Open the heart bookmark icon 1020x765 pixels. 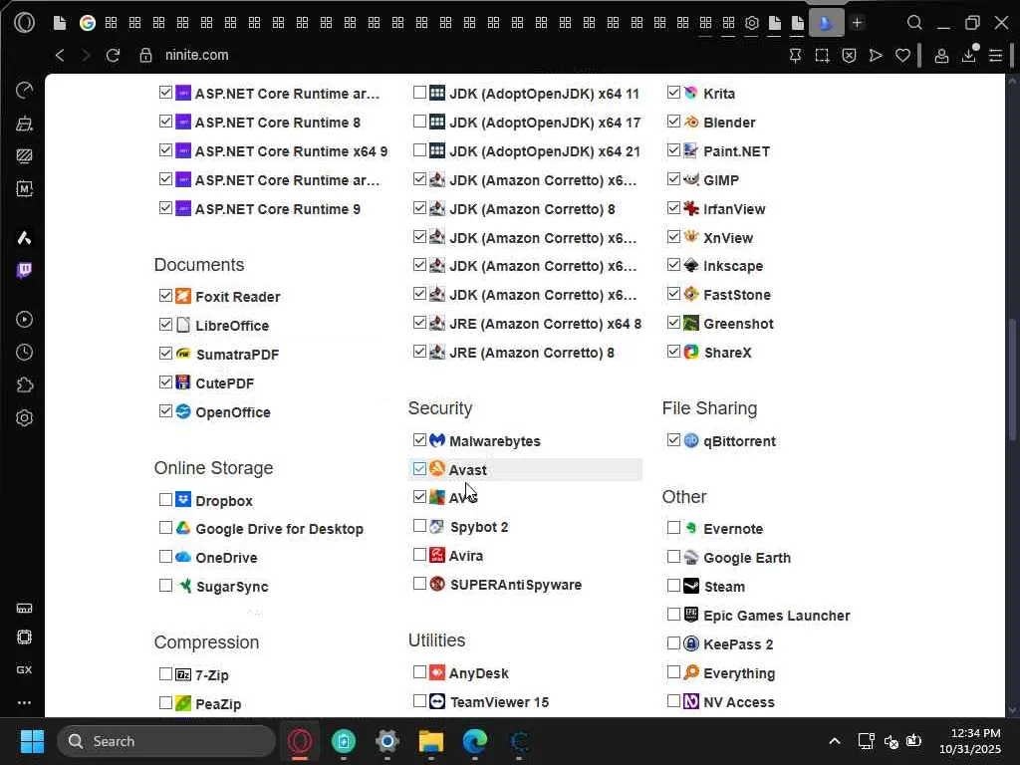coord(902,56)
